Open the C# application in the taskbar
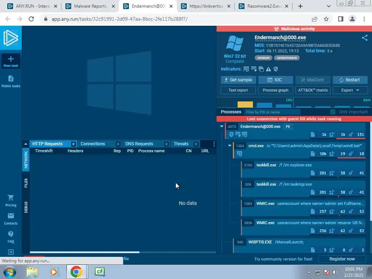 pos(100,272)
